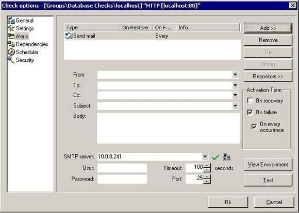The height and width of the screenshot is (213, 299).
Task: Open the Repository >> menu button
Action: [268, 77]
